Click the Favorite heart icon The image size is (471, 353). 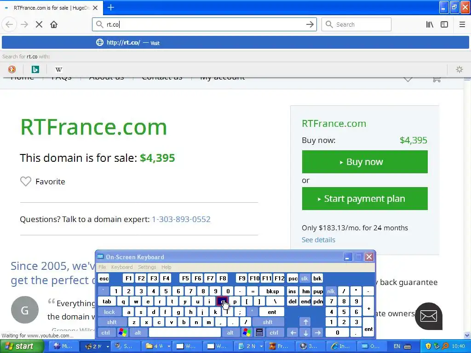pyautogui.click(x=26, y=181)
